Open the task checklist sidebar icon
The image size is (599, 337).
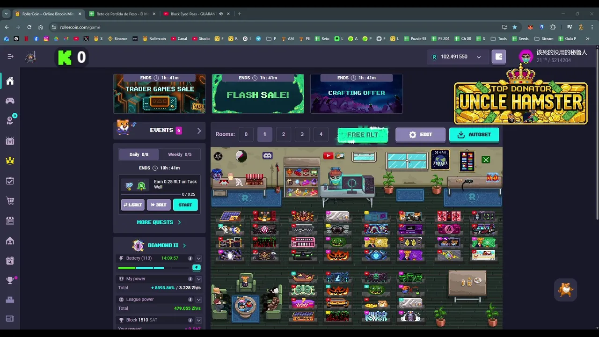(x=10, y=181)
